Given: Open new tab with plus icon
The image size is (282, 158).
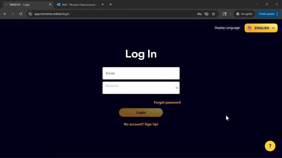Looking at the screenshot, I should [x=111, y=5].
